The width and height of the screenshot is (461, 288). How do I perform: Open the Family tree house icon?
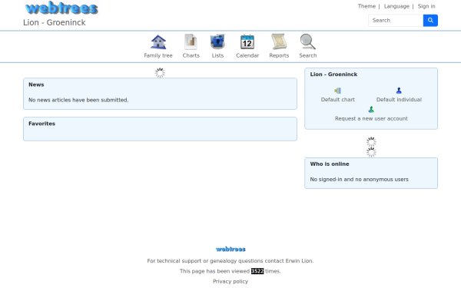[x=158, y=41]
